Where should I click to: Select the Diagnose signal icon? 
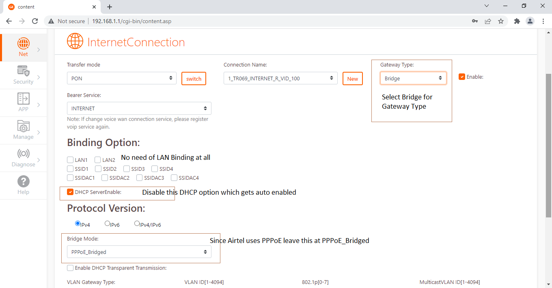coord(24,154)
